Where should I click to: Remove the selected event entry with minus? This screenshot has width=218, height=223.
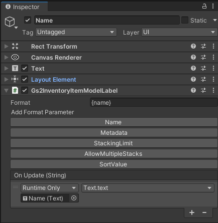click(x=204, y=212)
